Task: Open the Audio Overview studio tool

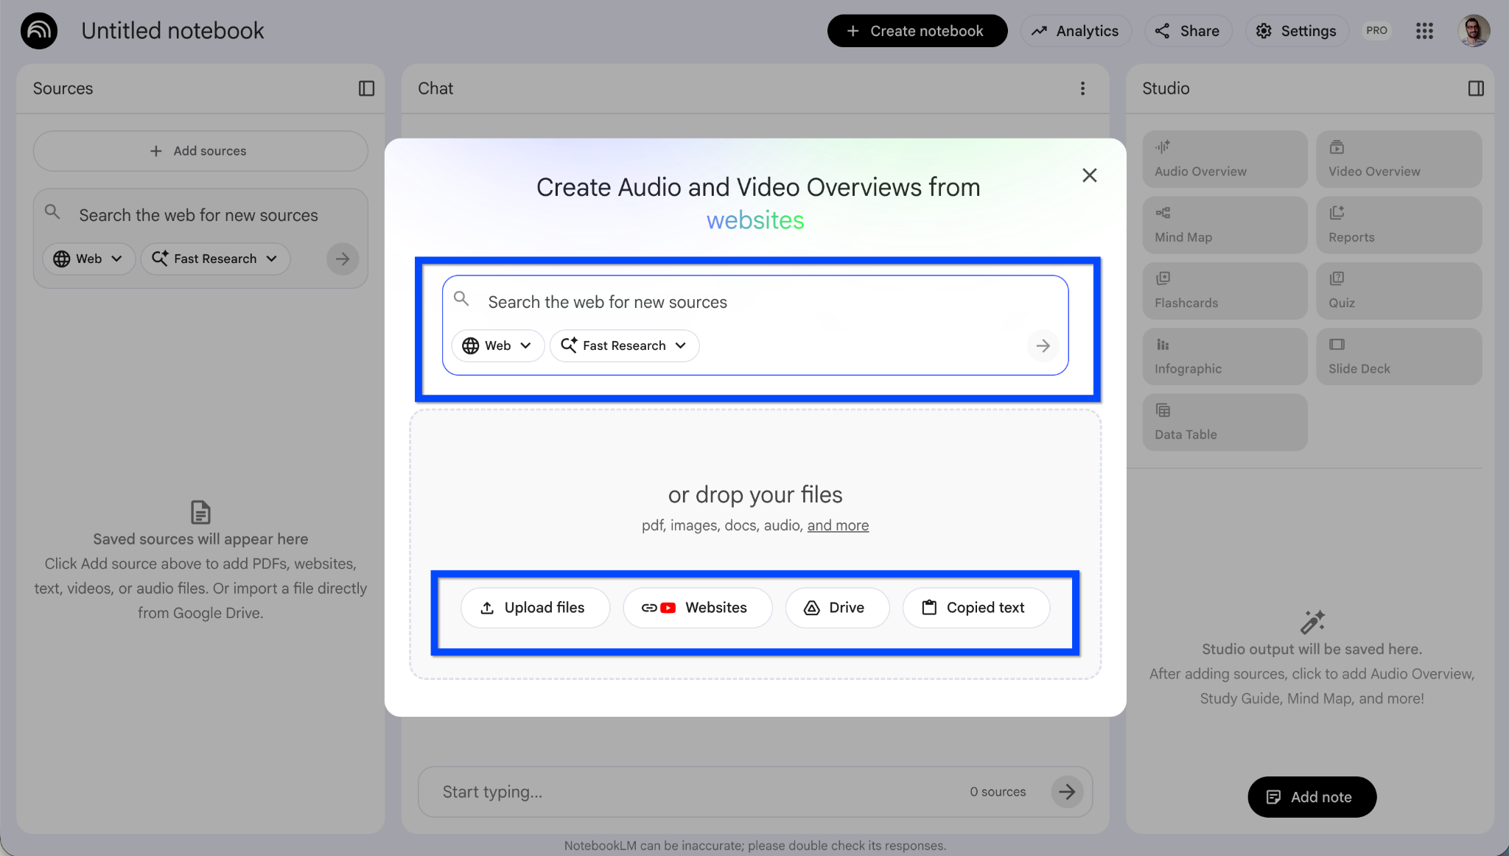Action: pos(1223,158)
